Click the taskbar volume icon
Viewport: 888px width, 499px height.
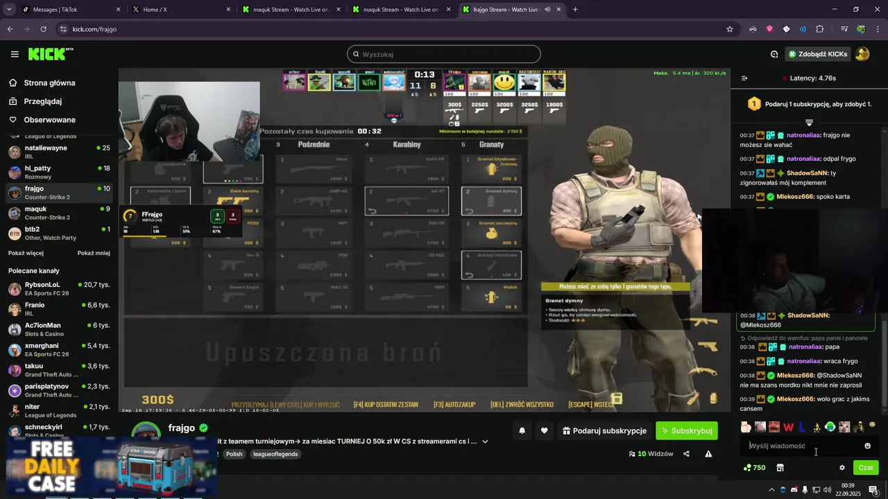click(x=828, y=490)
